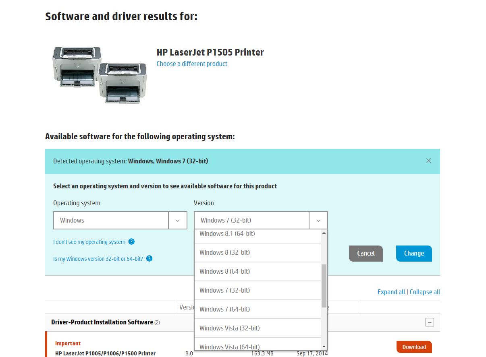The height and width of the screenshot is (357, 486).
Task: Click the Expand all link
Action: [391, 292]
